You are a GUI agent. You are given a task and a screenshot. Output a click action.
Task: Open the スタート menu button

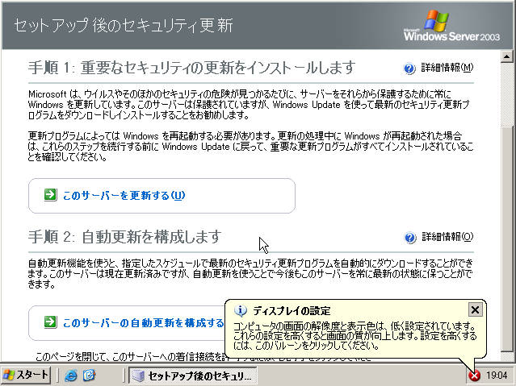pyautogui.click(x=26, y=375)
